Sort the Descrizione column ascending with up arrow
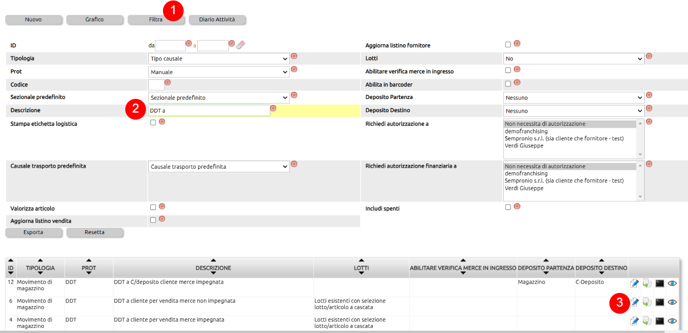688x333 pixels. (213, 260)
